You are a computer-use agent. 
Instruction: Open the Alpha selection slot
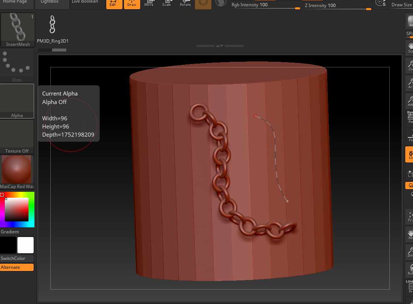tap(17, 101)
